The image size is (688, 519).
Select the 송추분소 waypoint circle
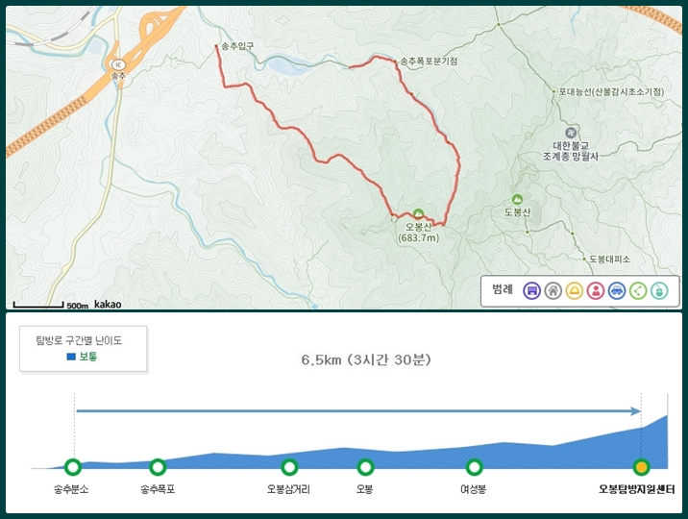pos(73,467)
